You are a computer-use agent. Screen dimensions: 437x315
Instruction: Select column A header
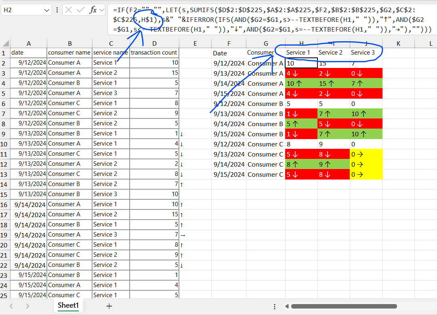coord(29,43)
